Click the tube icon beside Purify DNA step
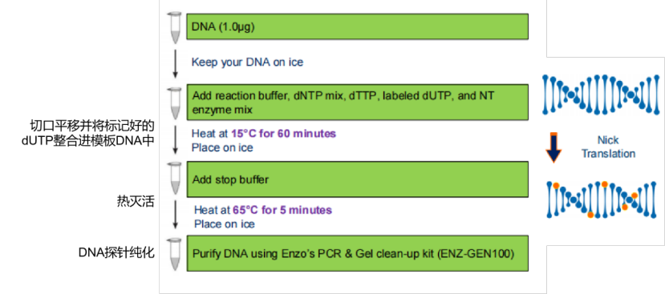The height and width of the screenshot is (294, 665). pos(174,255)
